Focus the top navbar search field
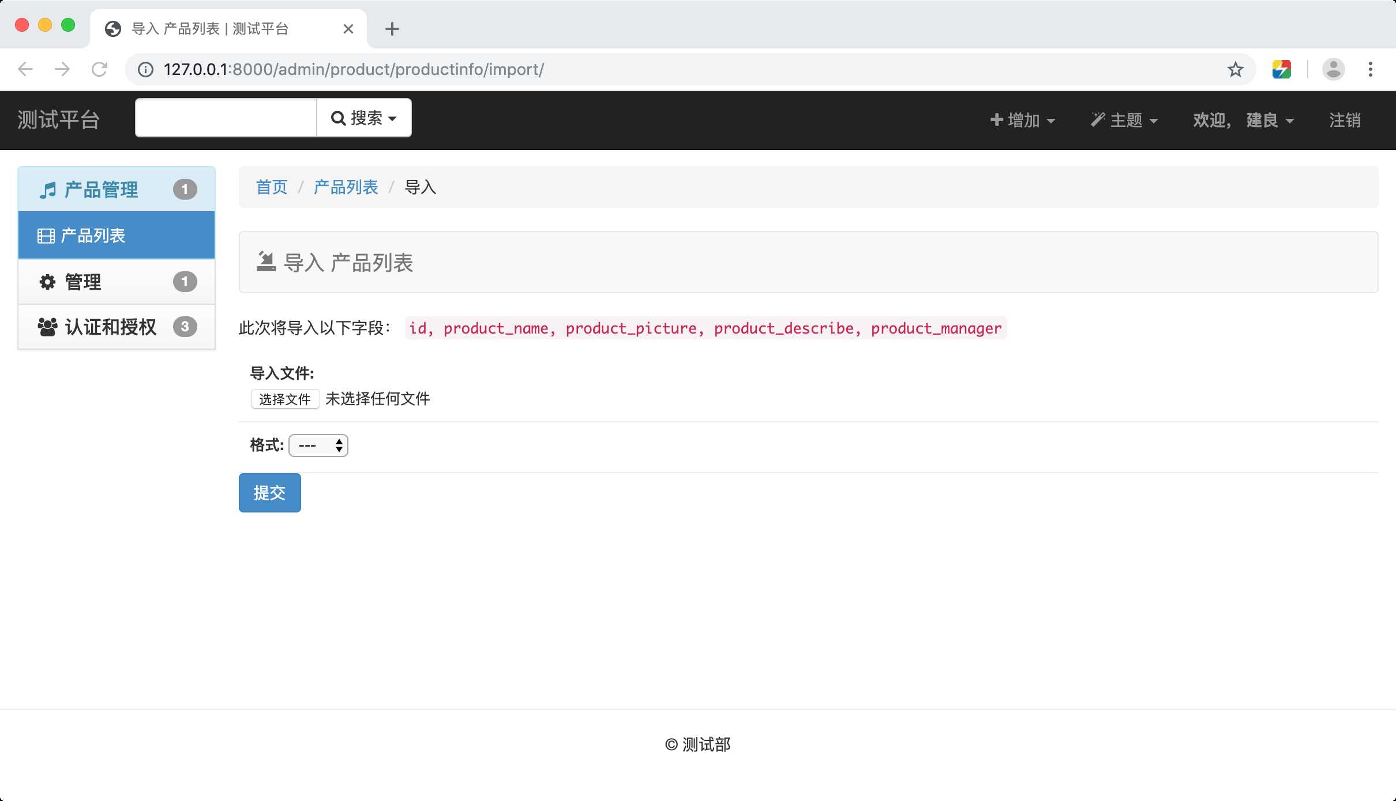This screenshot has height=801, width=1396. coord(226,118)
